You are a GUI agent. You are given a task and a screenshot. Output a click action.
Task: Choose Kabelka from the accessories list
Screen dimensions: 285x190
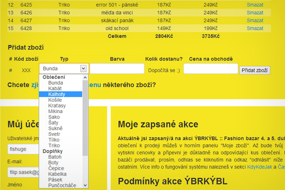point(57,174)
